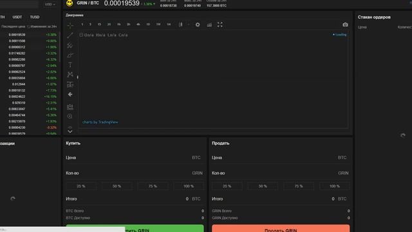
Task: Select the text annotation tool
Action: 70,64
